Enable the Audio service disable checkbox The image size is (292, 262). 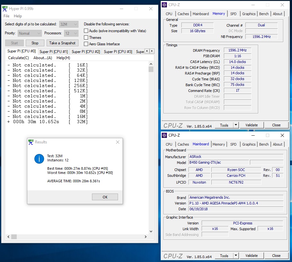click(86, 31)
